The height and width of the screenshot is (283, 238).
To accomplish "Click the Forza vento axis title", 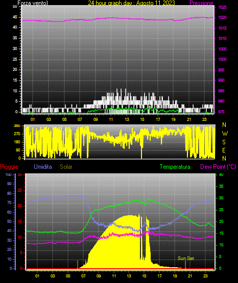I will tap(33, 3).
